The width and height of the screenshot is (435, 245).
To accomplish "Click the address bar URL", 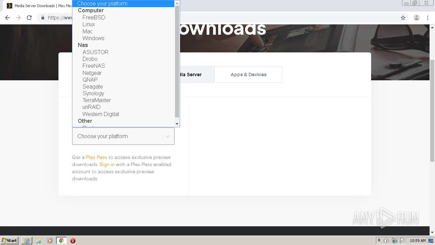I will [60, 18].
